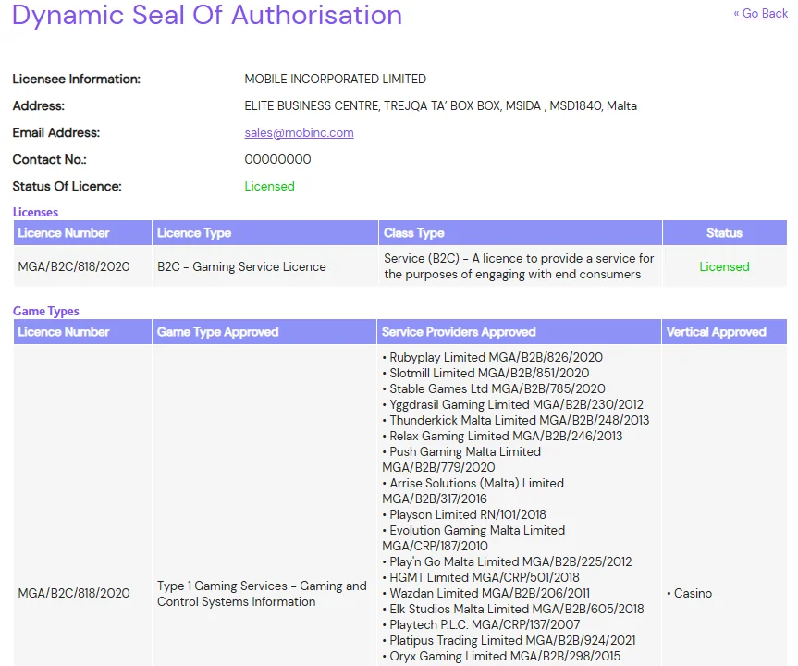
Task: Click the Vertical Approved column header
Action: pyautogui.click(x=716, y=332)
